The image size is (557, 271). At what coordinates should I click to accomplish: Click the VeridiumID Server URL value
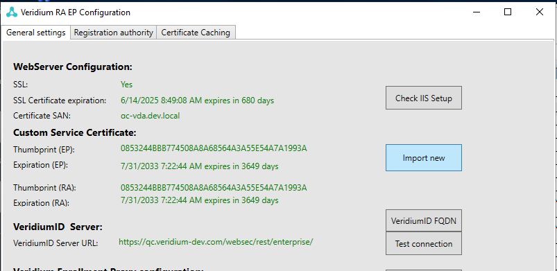click(x=216, y=242)
